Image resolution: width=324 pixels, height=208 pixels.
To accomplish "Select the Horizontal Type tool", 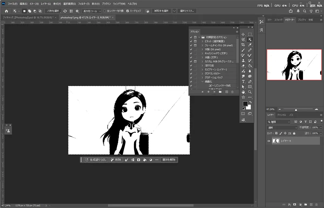I will coord(243,81).
